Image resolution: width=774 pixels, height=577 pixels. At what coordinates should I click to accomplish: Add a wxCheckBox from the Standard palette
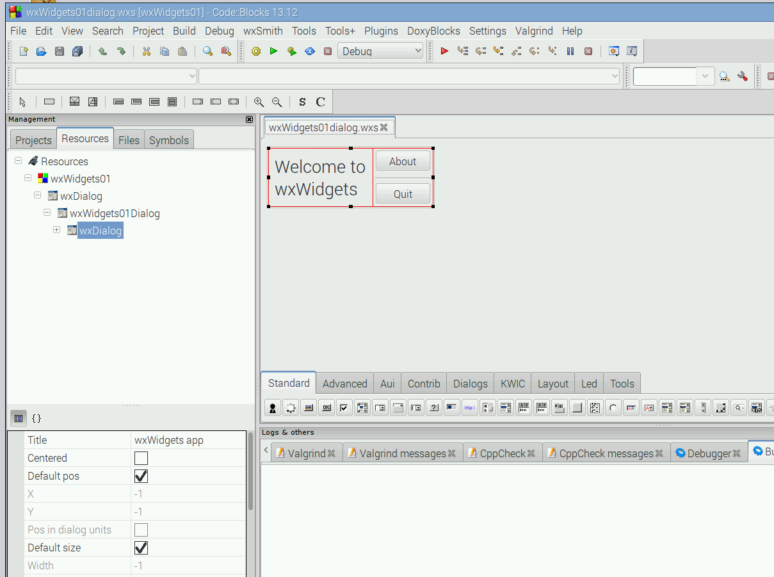tap(344, 407)
